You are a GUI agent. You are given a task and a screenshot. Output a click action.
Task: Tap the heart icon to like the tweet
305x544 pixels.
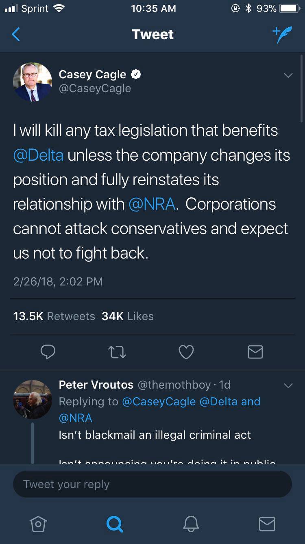pos(186,352)
